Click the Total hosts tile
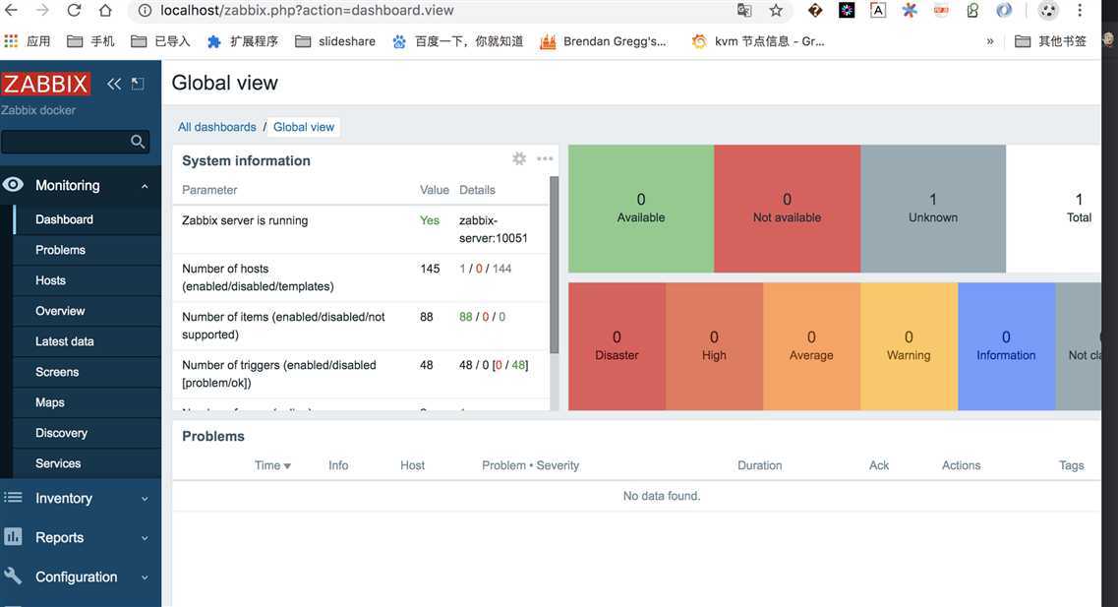This screenshot has height=607, width=1118. (1054, 209)
